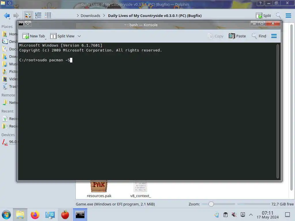Click free space bar showing 72.7 GiB

(265, 204)
